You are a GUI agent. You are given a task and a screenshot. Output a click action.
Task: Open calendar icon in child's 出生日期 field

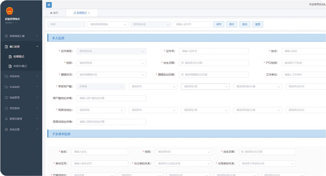click(x=242, y=152)
